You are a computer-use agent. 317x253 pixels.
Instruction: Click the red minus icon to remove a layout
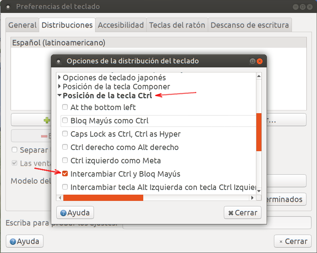click(x=43, y=135)
